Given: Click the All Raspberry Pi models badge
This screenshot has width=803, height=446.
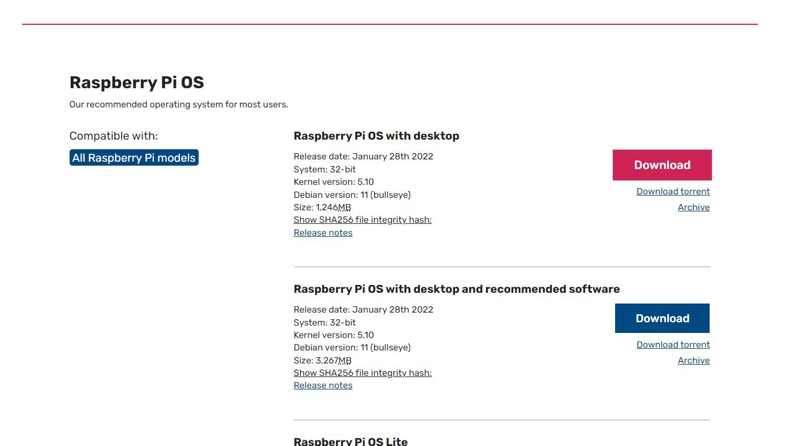Looking at the screenshot, I should [134, 158].
